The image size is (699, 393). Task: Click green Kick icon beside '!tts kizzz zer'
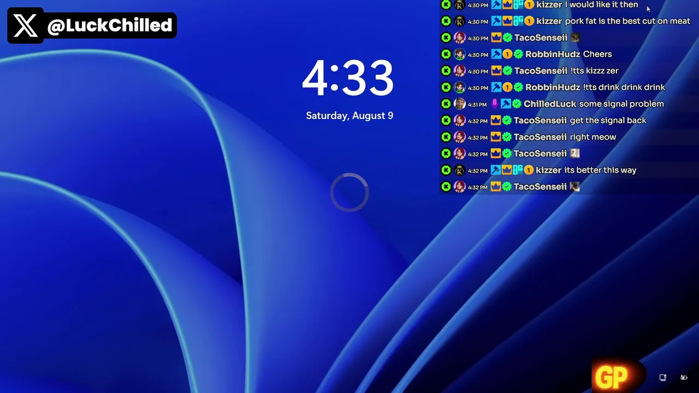click(446, 70)
